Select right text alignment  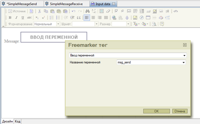coord(100,18)
